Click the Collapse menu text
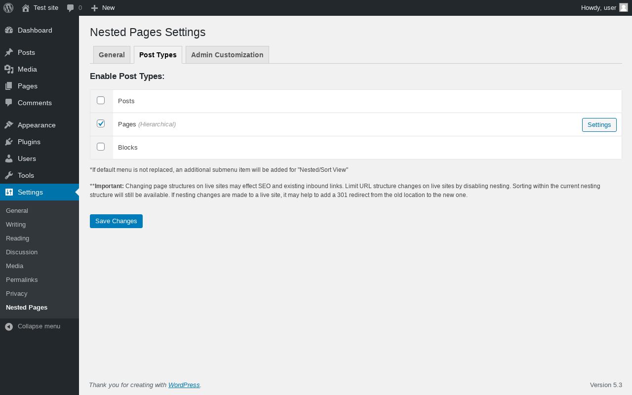The width and height of the screenshot is (632, 395). click(x=39, y=326)
